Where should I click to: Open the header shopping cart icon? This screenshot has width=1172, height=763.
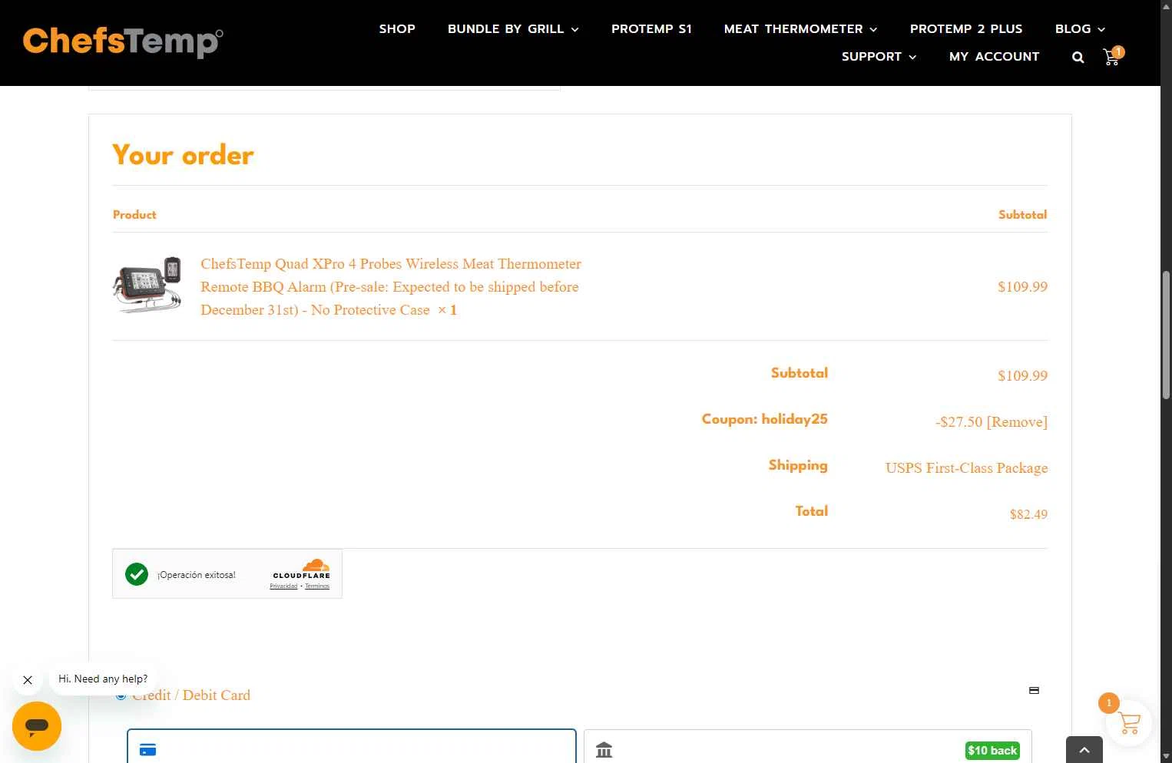click(x=1112, y=56)
